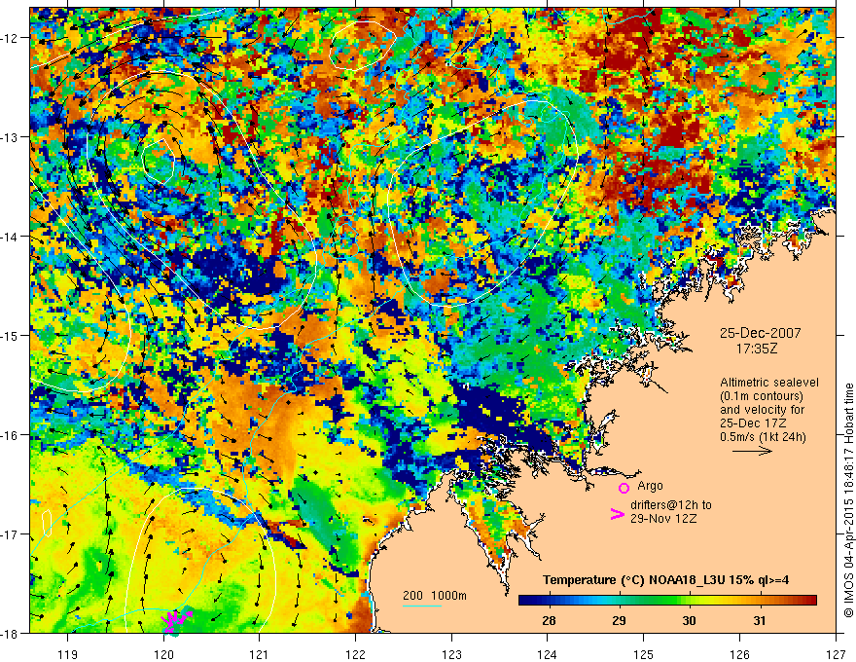The width and height of the screenshot is (856, 662).
Task: Click the '122' longitude axis label
Action: 355,654
